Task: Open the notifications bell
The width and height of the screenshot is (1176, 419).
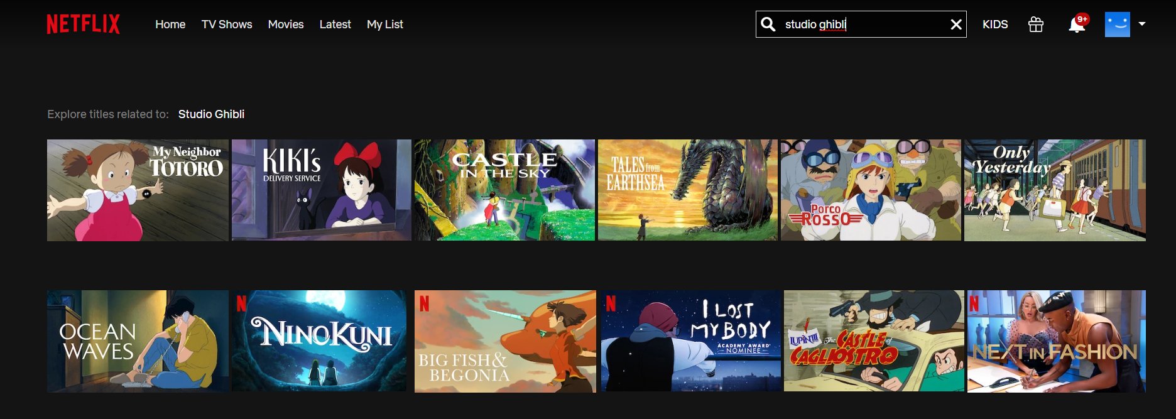Action: (x=1077, y=24)
